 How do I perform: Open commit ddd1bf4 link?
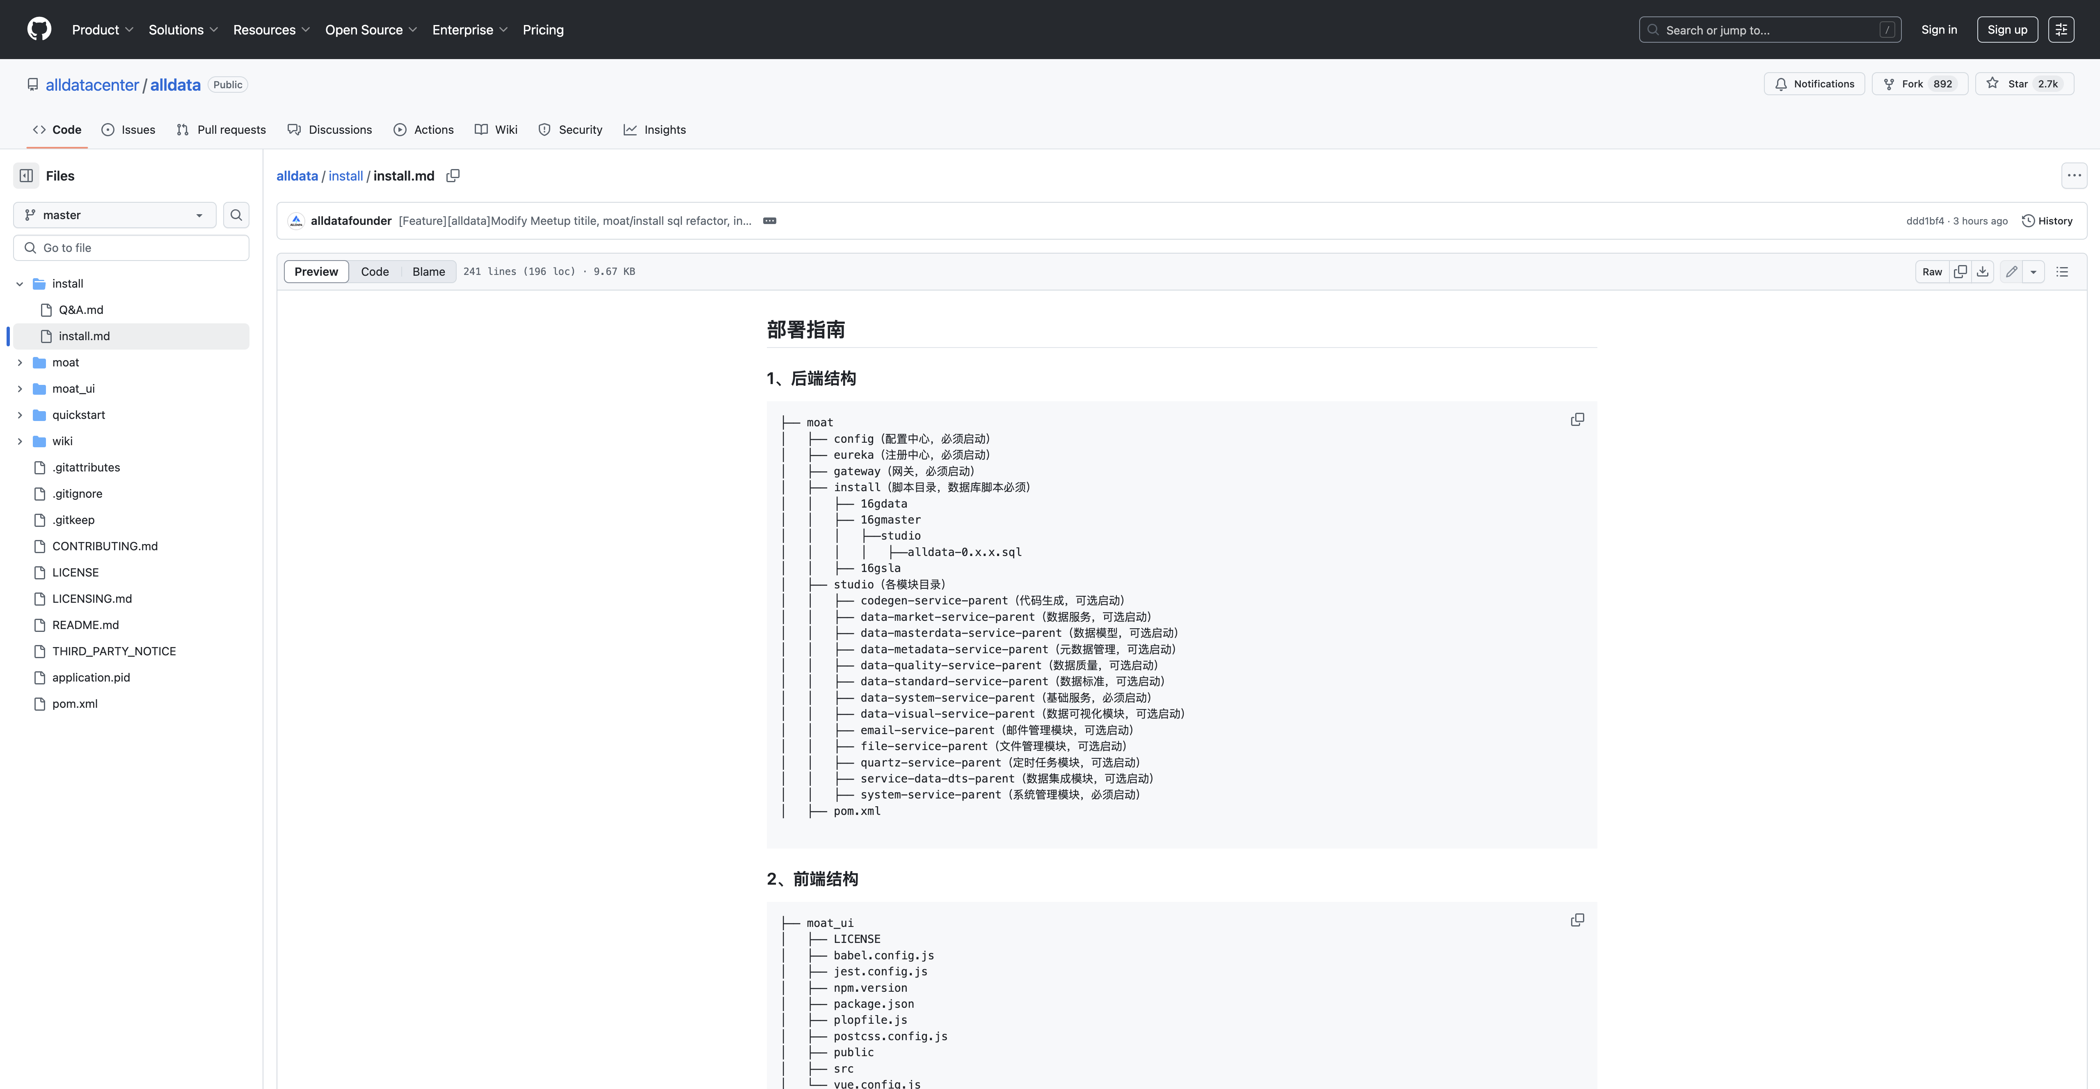click(x=1925, y=221)
